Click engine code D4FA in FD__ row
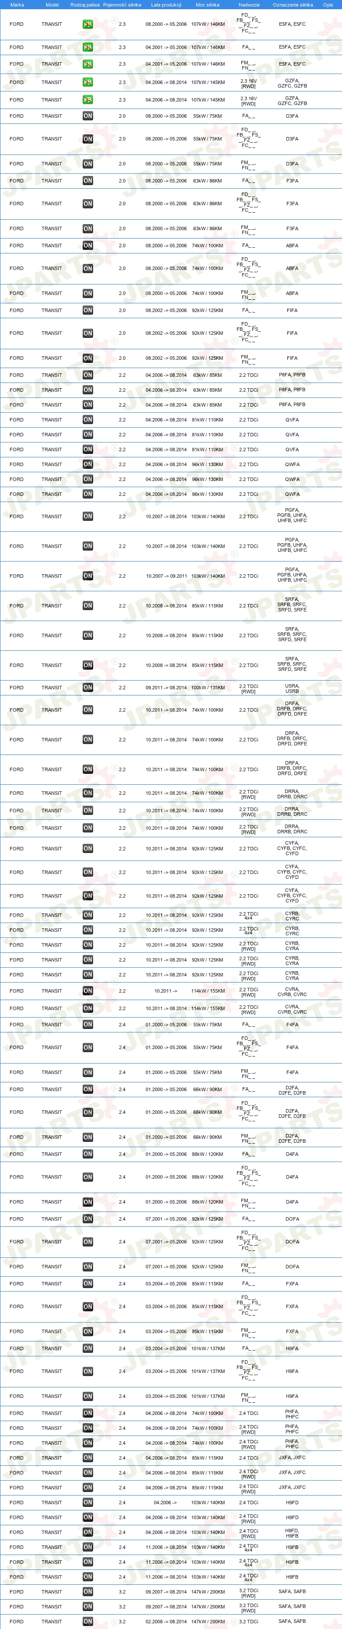The height and width of the screenshot is (1629, 342). click(292, 1177)
